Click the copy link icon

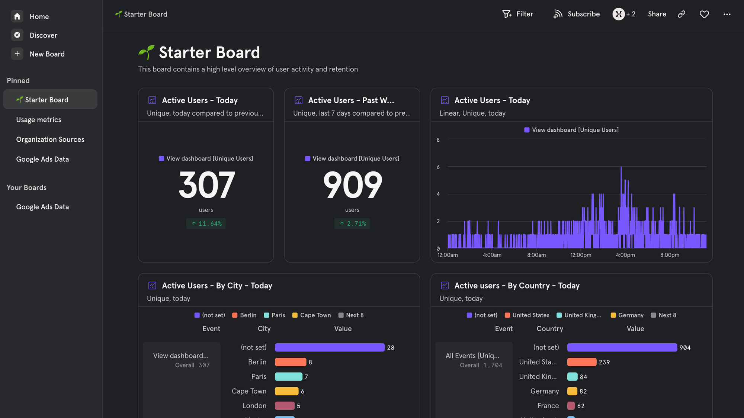coord(681,14)
